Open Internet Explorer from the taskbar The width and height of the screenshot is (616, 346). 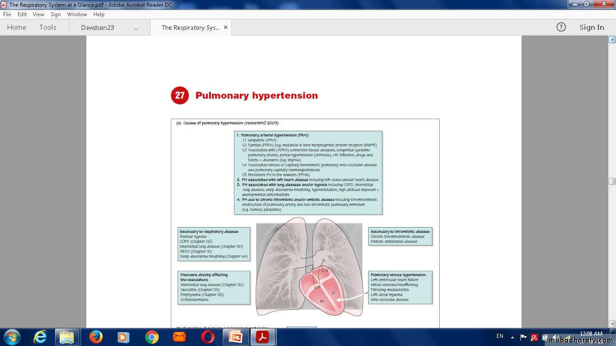tap(40, 337)
